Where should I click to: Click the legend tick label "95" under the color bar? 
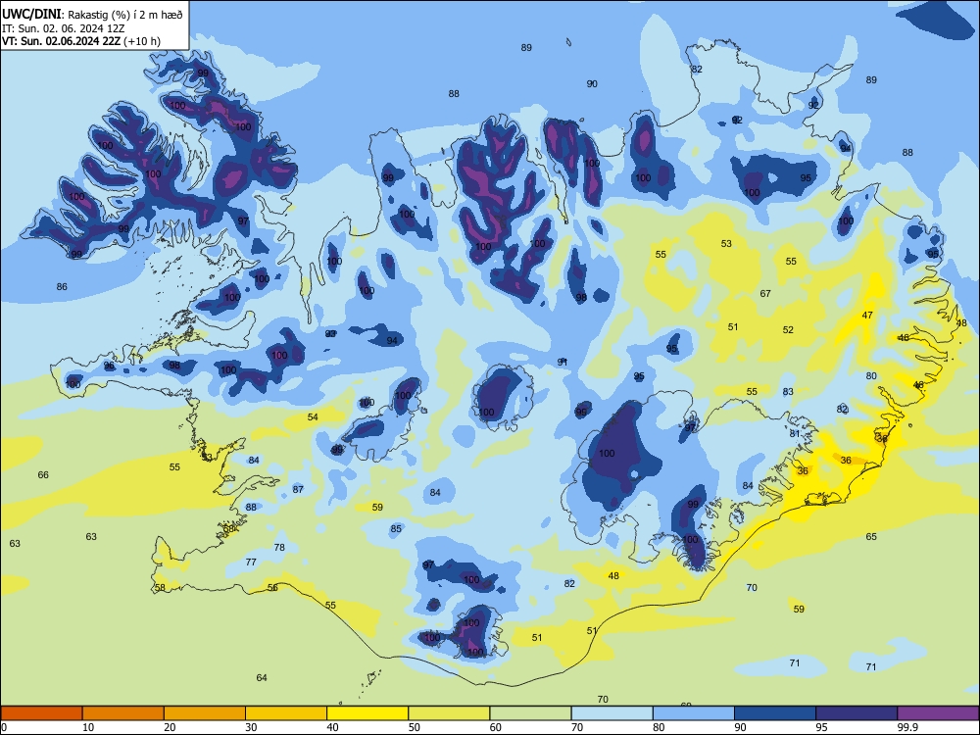[x=821, y=727]
